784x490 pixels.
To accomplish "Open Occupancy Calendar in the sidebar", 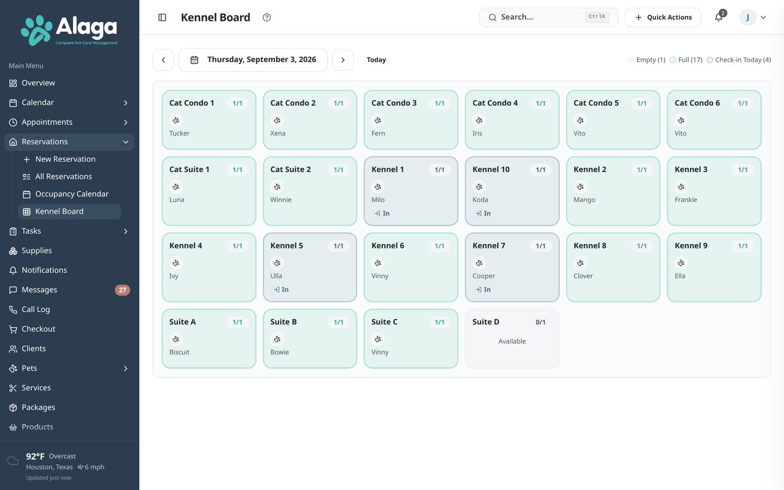I will pos(70,194).
